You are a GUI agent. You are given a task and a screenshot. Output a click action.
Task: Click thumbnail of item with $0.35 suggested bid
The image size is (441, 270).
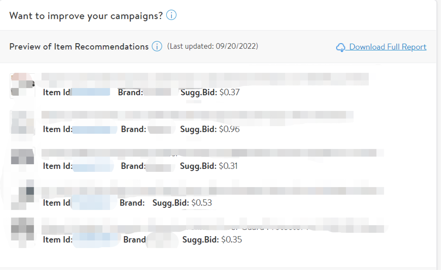click(x=22, y=232)
